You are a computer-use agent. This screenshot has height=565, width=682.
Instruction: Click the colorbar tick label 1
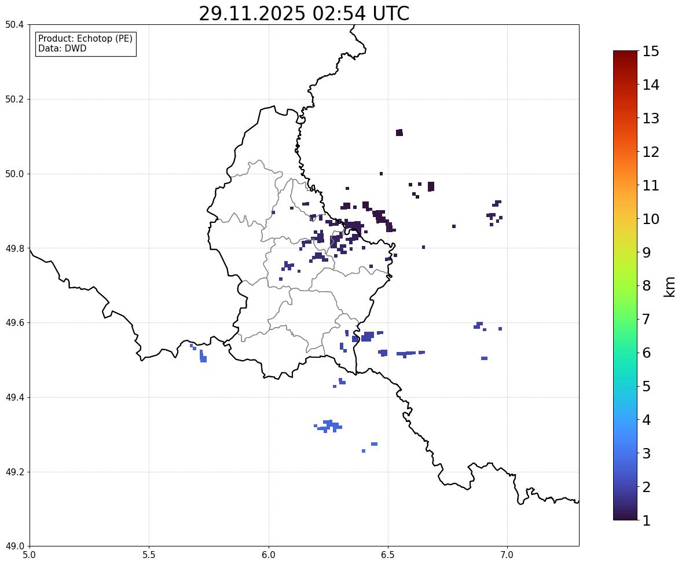point(647,520)
